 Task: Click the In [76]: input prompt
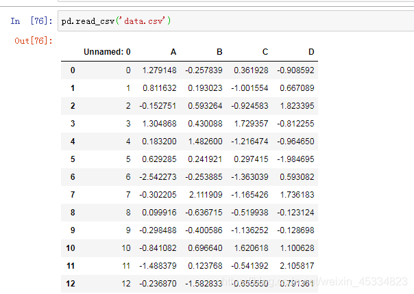(x=32, y=21)
